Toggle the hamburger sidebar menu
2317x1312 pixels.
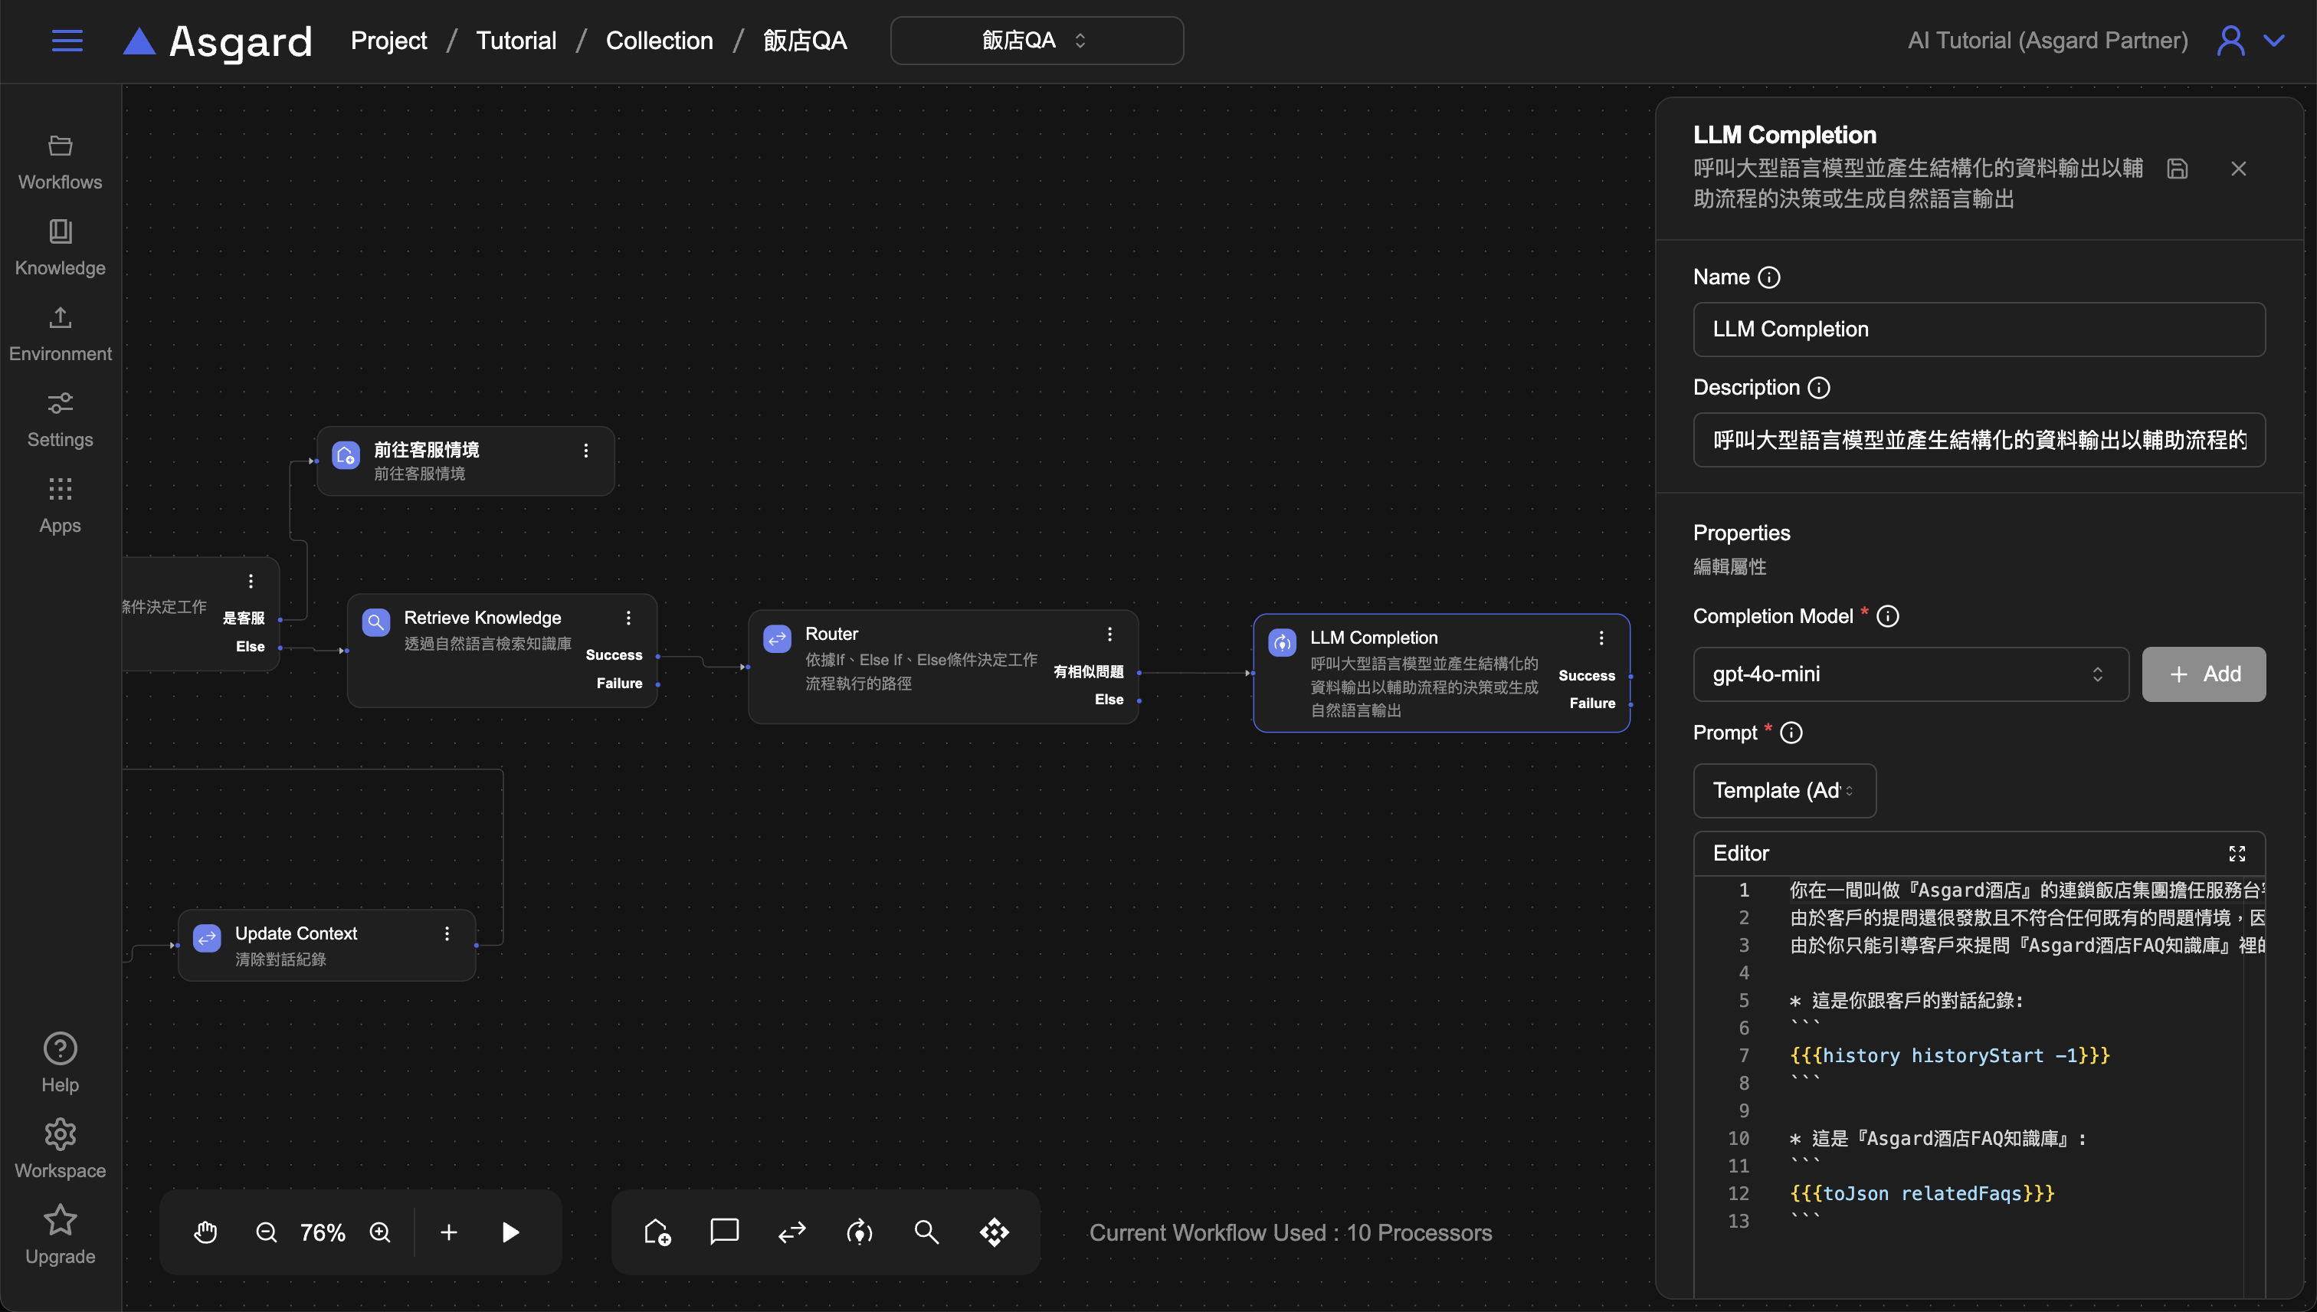point(67,41)
